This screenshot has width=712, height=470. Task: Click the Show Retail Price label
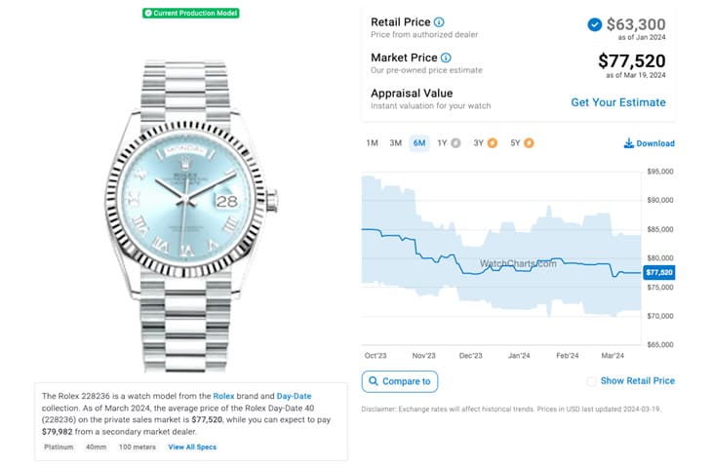638,381
